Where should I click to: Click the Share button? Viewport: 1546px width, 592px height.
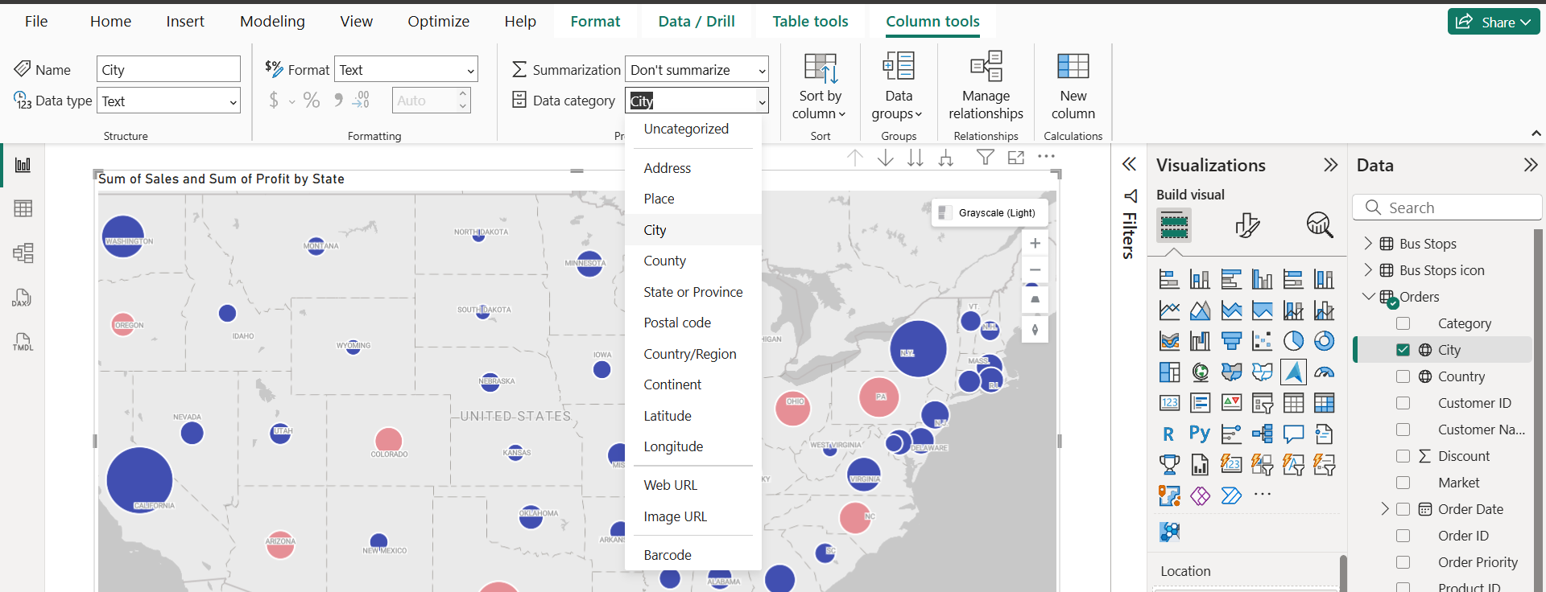tap(1494, 22)
